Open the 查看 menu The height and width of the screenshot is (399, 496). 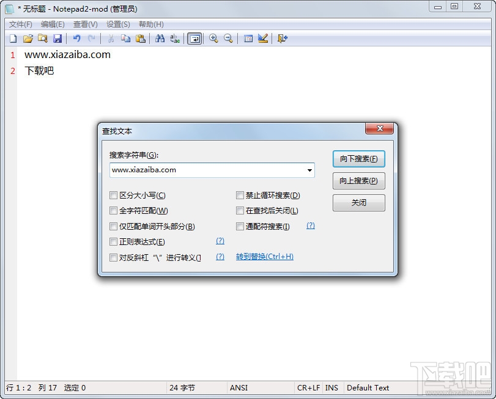pyautogui.click(x=84, y=24)
